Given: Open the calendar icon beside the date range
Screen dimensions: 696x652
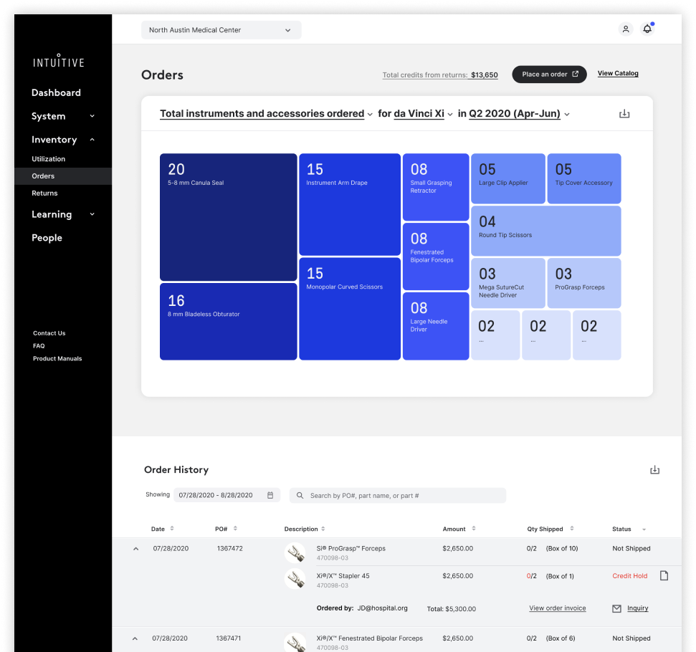Looking at the screenshot, I should pos(270,495).
